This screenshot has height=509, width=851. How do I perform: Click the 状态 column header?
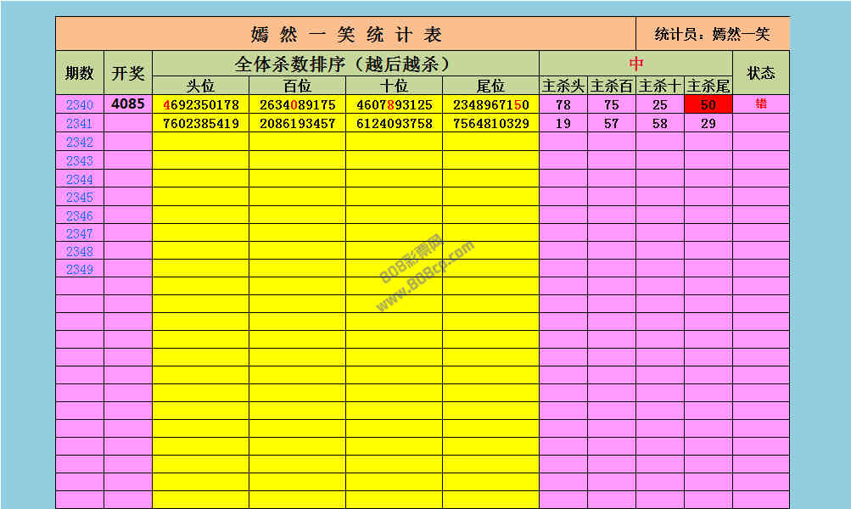click(760, 73)
